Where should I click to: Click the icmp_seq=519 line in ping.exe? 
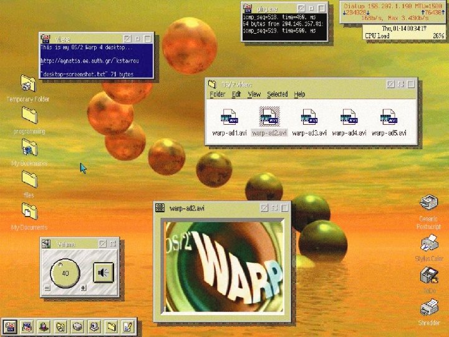click(x=279, y=31)
